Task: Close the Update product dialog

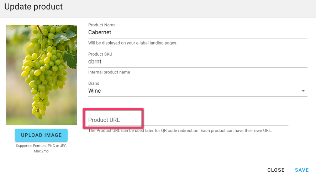Action: coord(276,170)
